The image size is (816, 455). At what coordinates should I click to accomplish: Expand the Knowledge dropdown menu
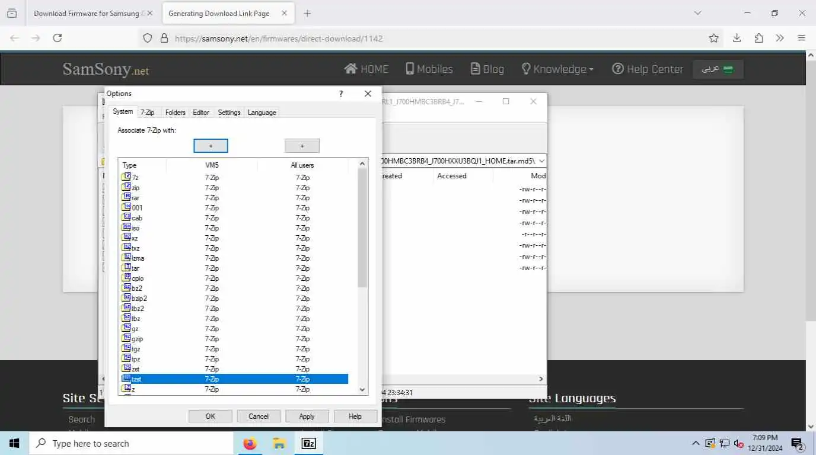(557, 69)
